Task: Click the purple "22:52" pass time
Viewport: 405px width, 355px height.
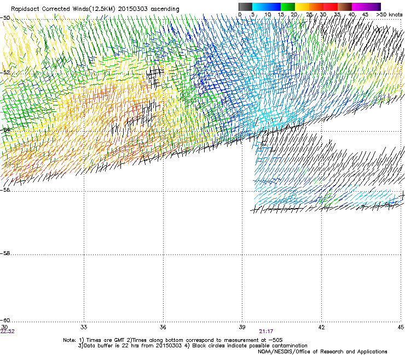Action: click(x=8, y=332)
